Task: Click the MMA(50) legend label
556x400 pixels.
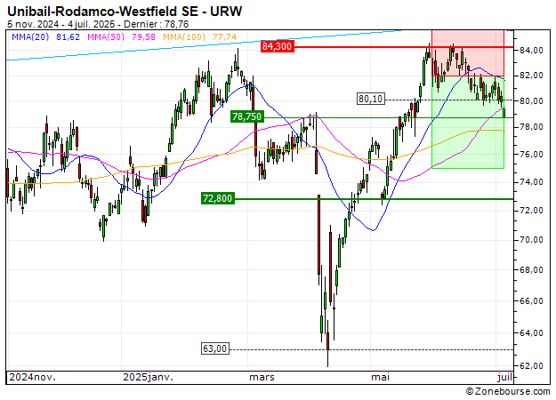Action: [106, 36]
